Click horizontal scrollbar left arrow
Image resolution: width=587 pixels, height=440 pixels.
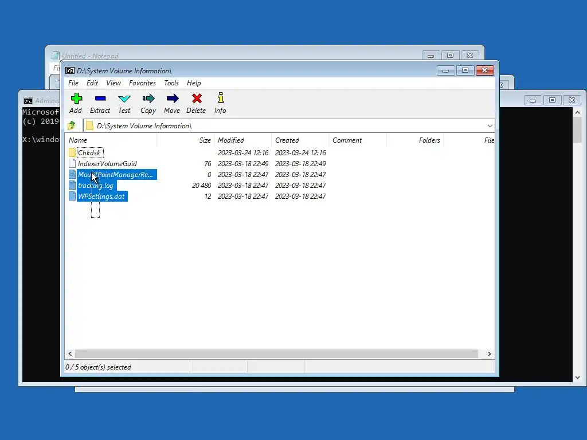tap(70, 353)
